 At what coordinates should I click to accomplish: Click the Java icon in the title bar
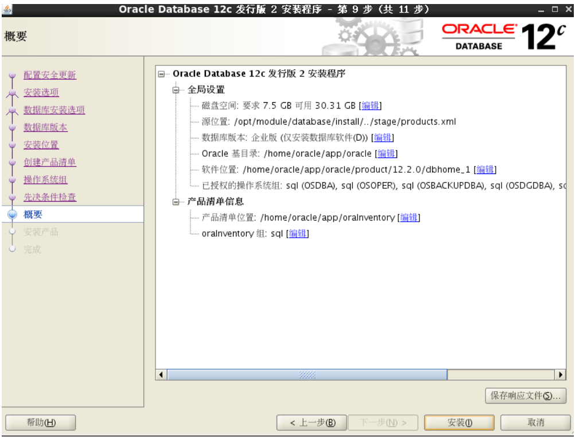[x=7, y=9]
